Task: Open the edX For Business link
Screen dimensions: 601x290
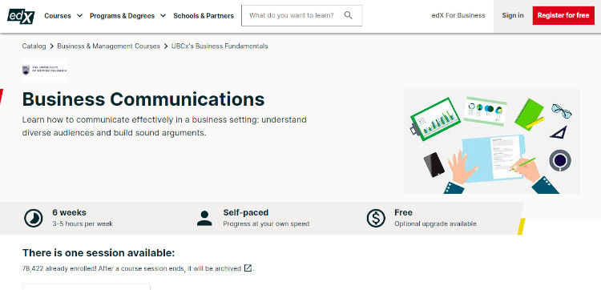Action: [x=458, y=16]
